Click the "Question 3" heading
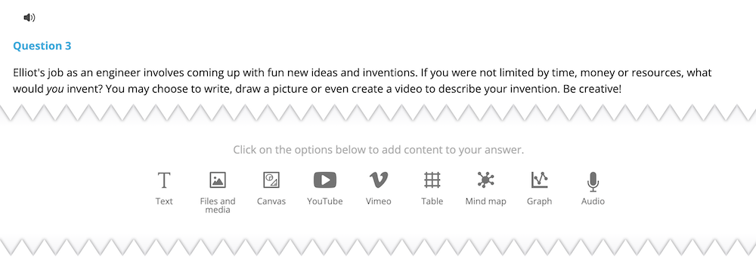This screenshot has width=756, height=276. 42,46
